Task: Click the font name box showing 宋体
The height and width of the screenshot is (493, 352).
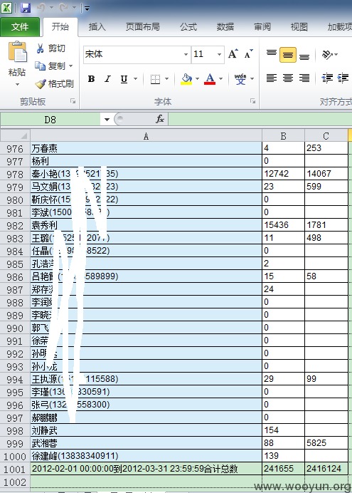Action: point(134,54)
